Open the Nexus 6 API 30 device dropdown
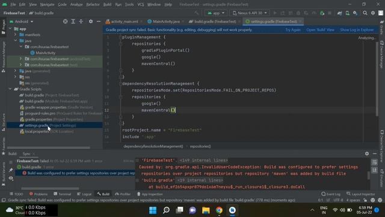This screenshot has width=385, height=217. 250,13
